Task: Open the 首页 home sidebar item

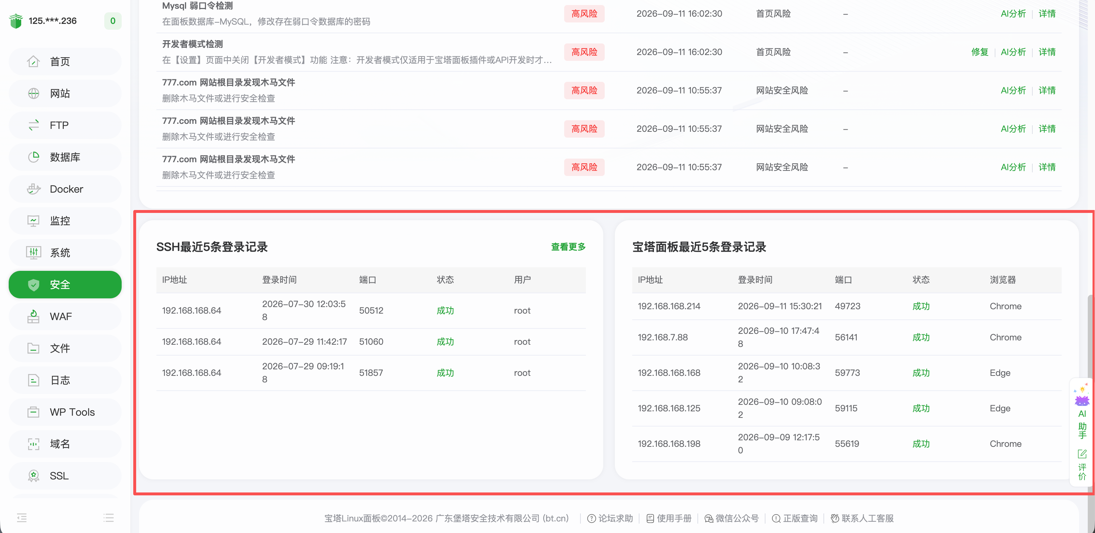Action: (64, 62)
